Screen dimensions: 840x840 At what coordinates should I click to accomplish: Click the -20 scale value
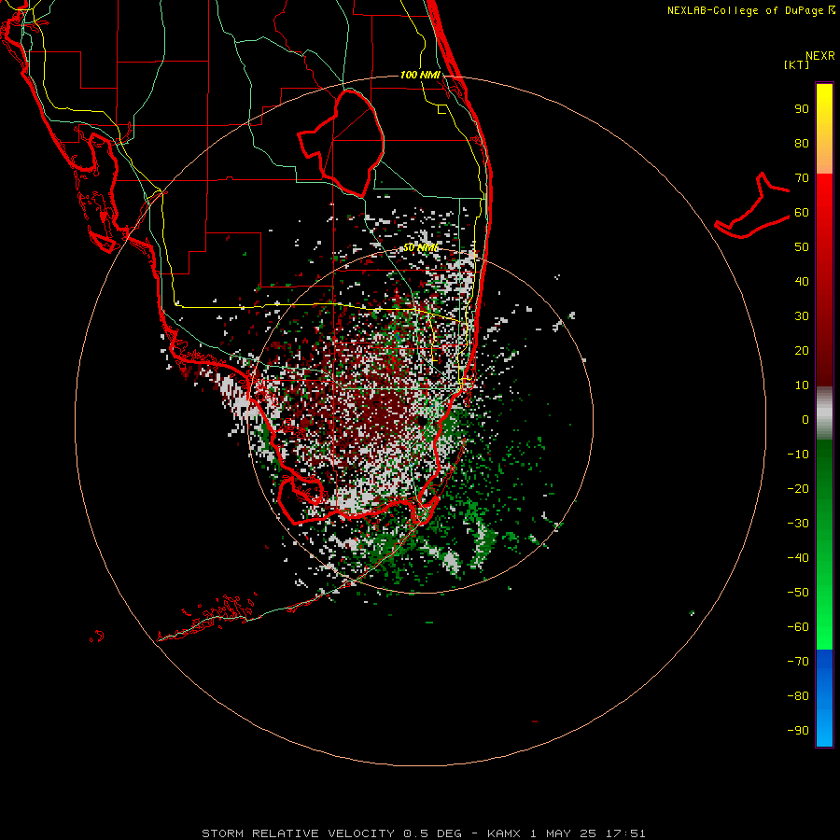pyautogui.click(x=798, y=489)
